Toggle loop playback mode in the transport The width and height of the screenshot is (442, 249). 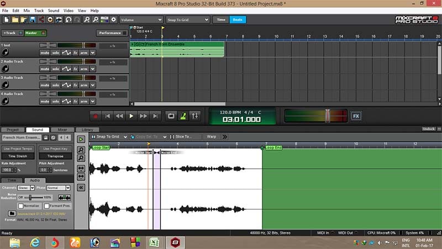tap(171, 116)
